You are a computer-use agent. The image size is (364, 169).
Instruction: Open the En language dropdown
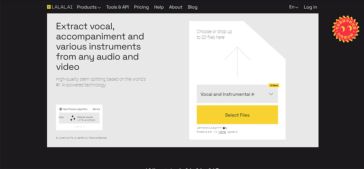293,7
